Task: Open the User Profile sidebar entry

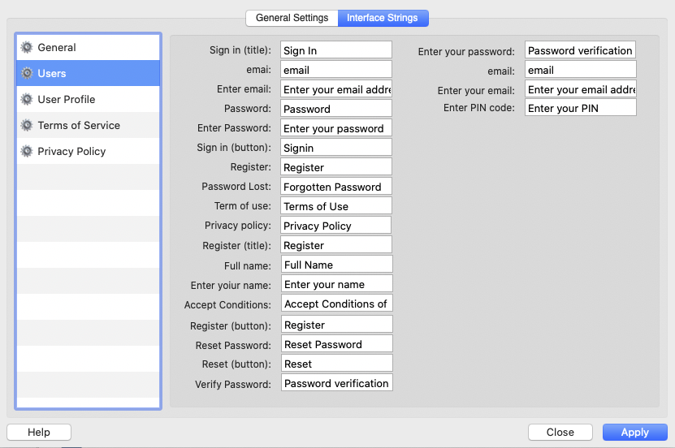Action: [x=67, y=100]
